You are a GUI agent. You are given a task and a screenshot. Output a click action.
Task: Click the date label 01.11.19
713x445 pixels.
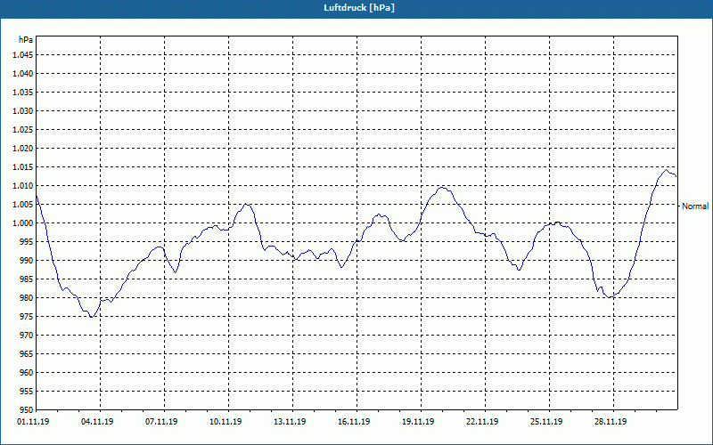point(33,422)
